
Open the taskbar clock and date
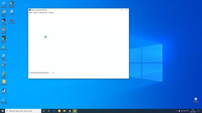pyautogui.click(x=193, y=111)
